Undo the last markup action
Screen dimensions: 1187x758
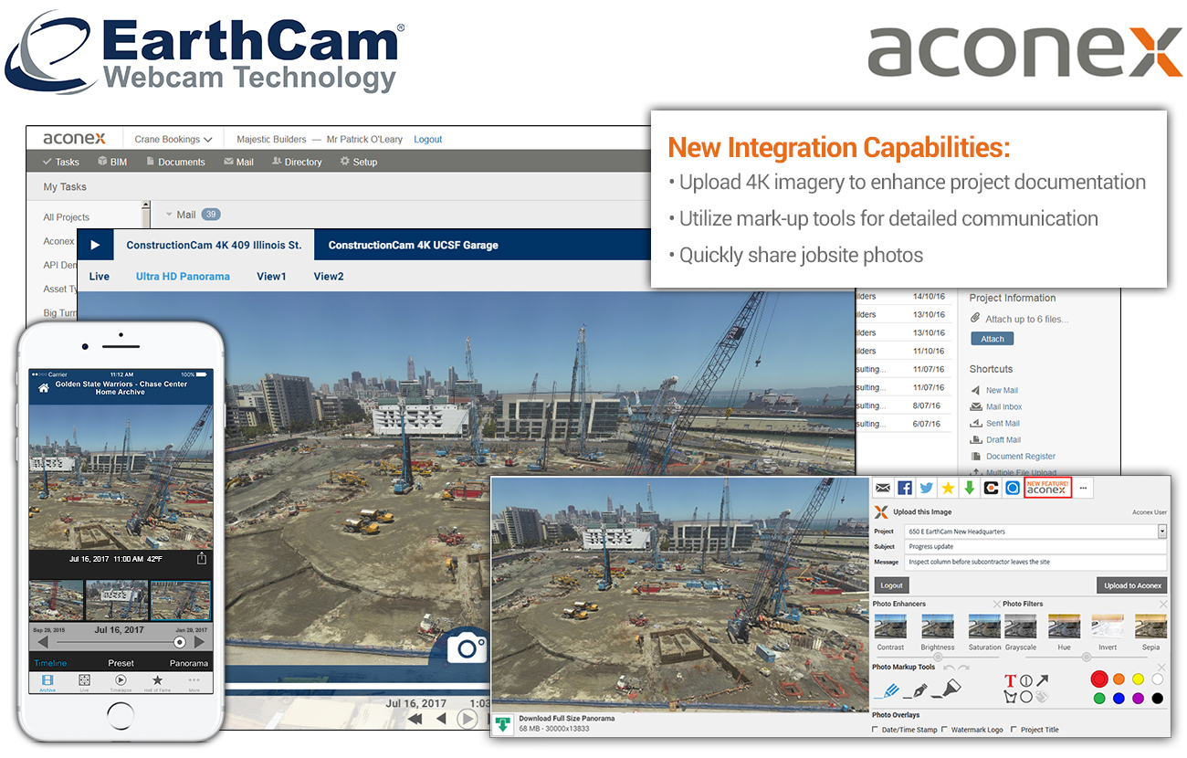[949, 669]
